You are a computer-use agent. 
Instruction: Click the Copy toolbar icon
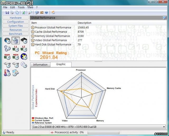[17, 13]
